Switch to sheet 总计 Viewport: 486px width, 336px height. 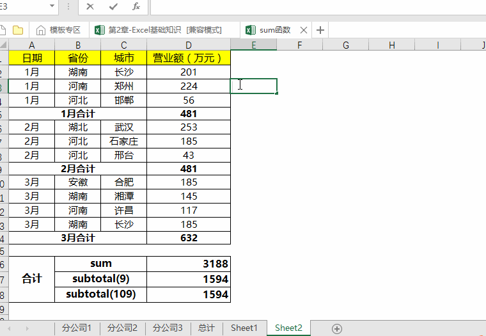point(207,328)
